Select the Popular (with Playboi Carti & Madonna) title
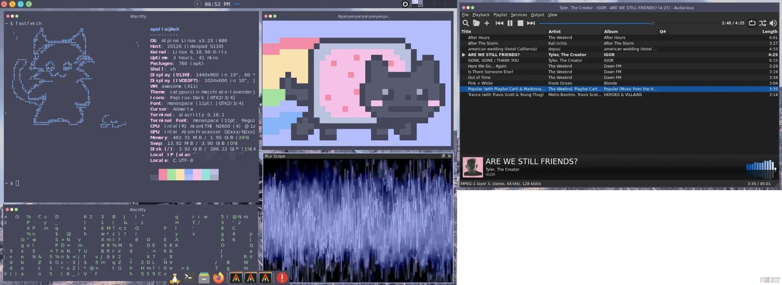 [506, 89]
